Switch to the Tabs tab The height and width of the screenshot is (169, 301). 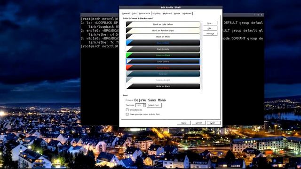[134, 14]
